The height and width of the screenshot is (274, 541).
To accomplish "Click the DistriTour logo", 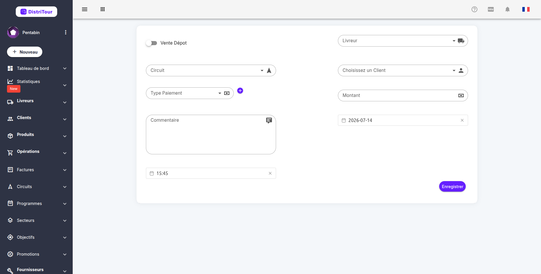I will [x=36, y=12].
